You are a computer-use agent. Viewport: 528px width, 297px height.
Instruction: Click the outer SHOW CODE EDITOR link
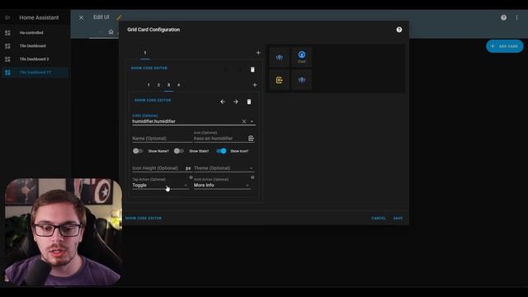(x=149, y=68)
